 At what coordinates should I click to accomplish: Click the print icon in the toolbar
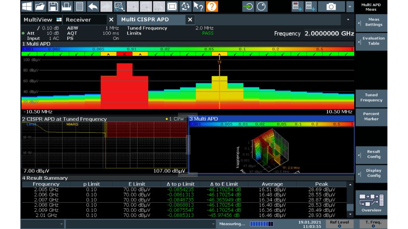click(x=67, y=6)
